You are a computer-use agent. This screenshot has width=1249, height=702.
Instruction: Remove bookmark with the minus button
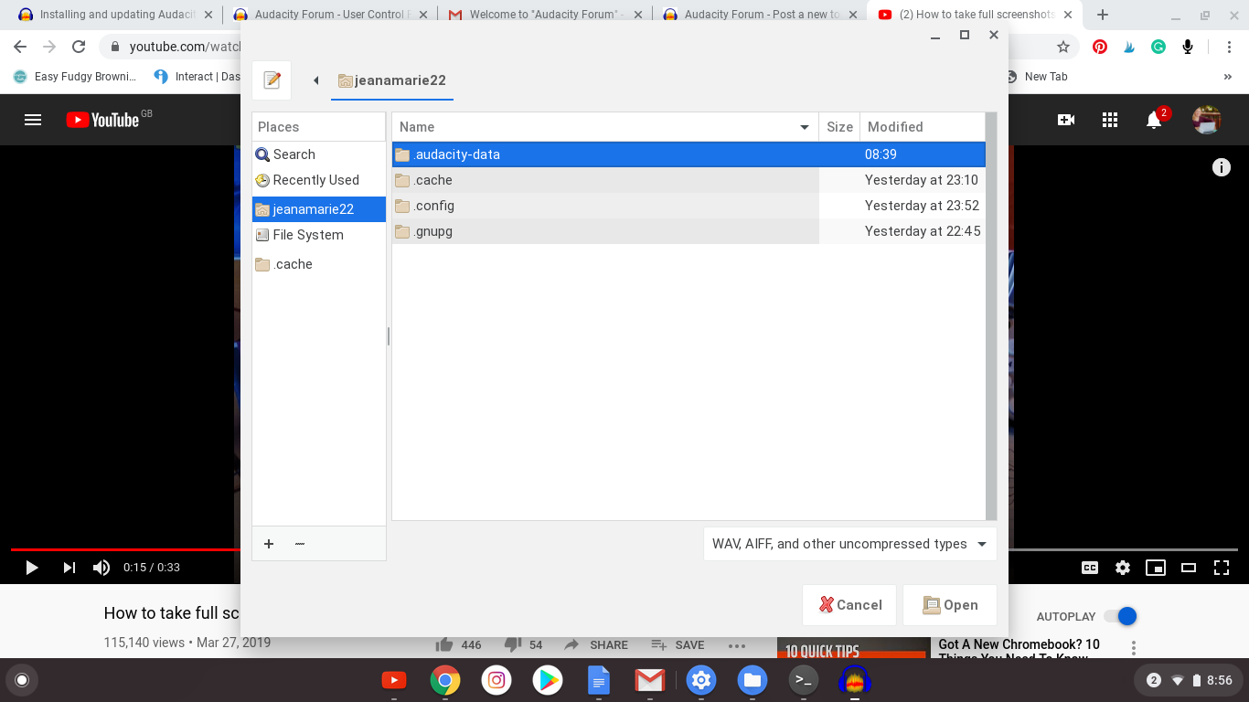pyautogui.click(x=300, y=544)
